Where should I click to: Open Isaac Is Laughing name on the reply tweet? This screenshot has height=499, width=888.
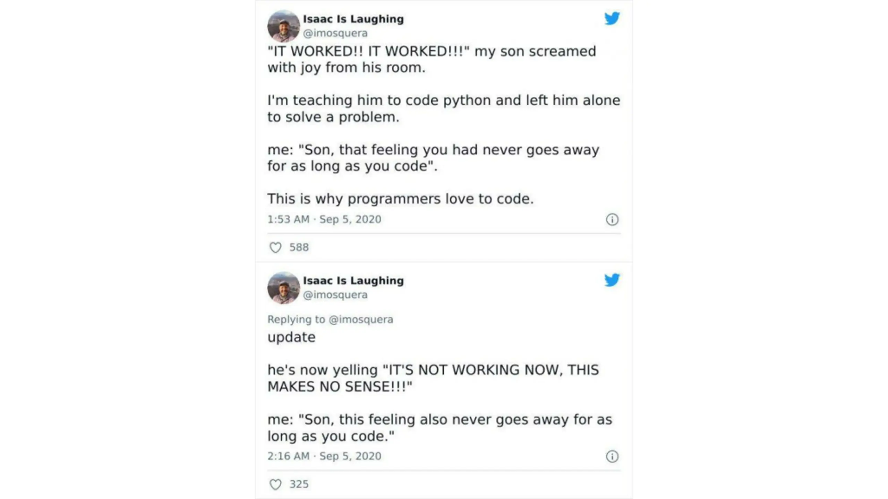(x=353, y=280)
